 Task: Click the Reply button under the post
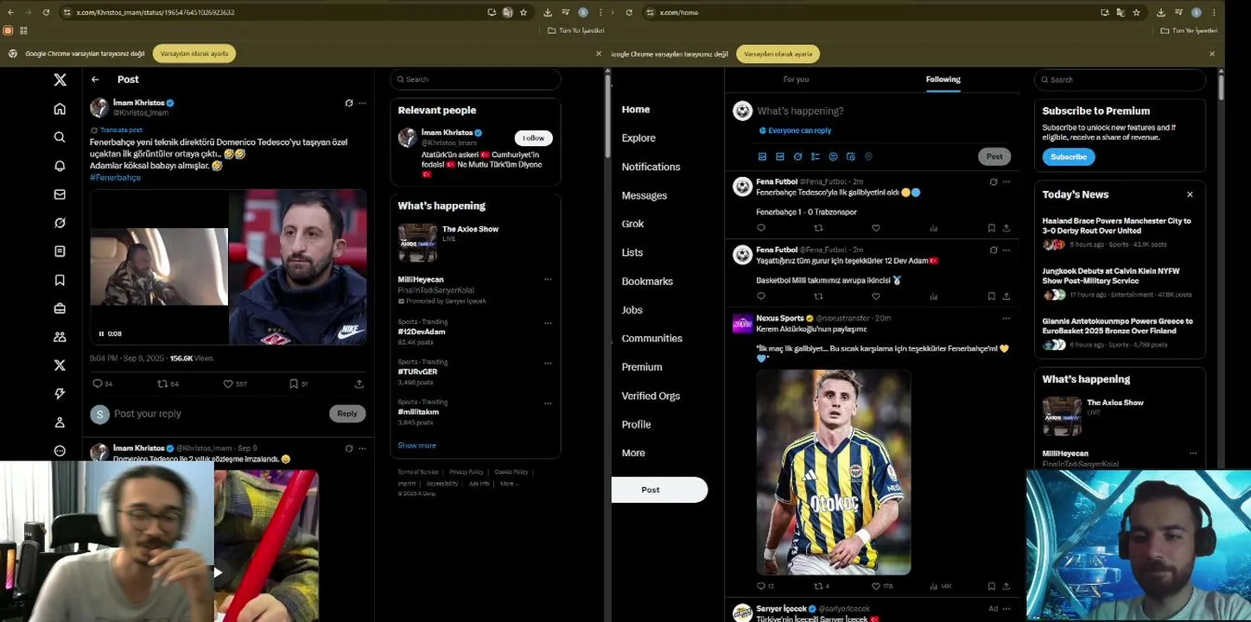point(347,414)
